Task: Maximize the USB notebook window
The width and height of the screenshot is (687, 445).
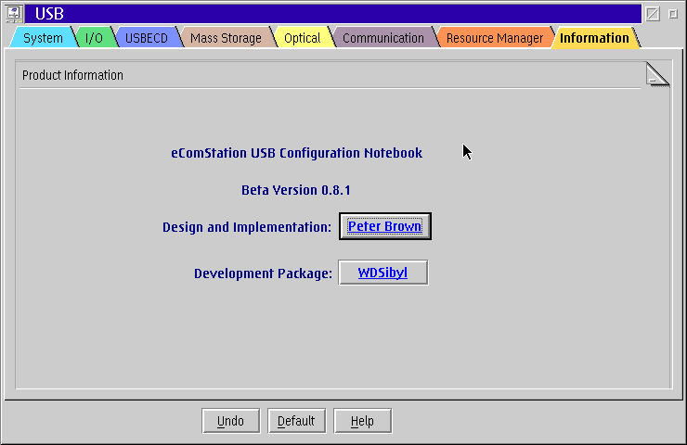Action: tap(673, 14)
